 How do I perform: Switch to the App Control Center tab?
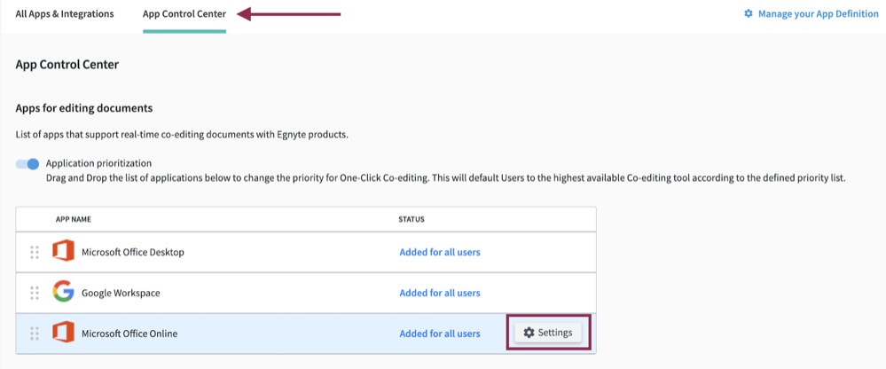tap(184, 14)
